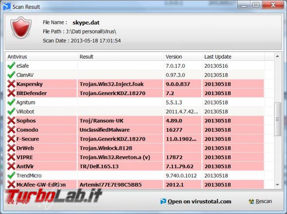The width and height of the screenshot is (287, 214).
Task: Select the BitDefender row name
Action: 31,93
